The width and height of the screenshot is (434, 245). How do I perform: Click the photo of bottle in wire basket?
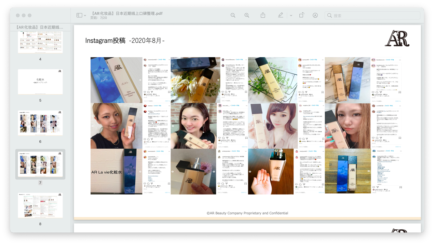click(x=272, y=80)
